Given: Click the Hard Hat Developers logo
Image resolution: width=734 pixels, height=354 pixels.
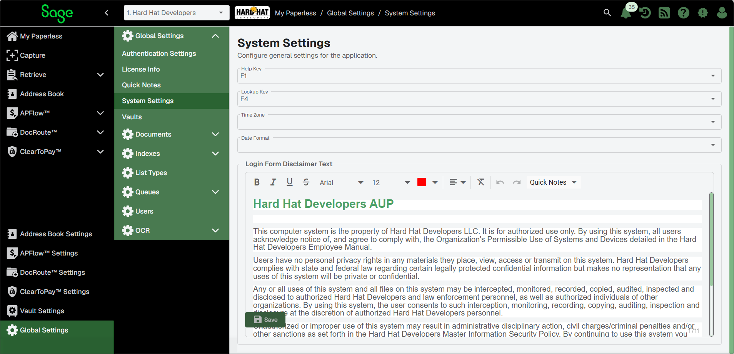Looking at the screenshot, I should pos(252,13).
